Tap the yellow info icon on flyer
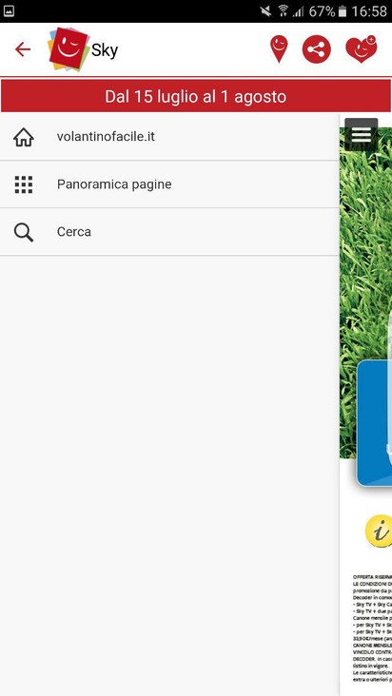392x696 pixels. click(379, 532)
